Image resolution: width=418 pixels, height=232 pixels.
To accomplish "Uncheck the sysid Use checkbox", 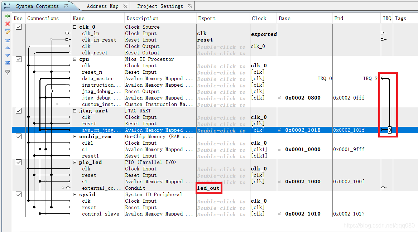I will coord(19,194).
